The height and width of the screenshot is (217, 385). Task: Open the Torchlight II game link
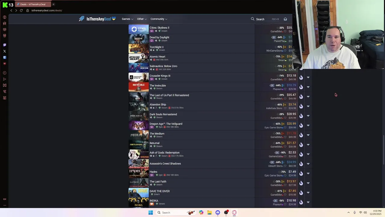[x=156, y=47]
